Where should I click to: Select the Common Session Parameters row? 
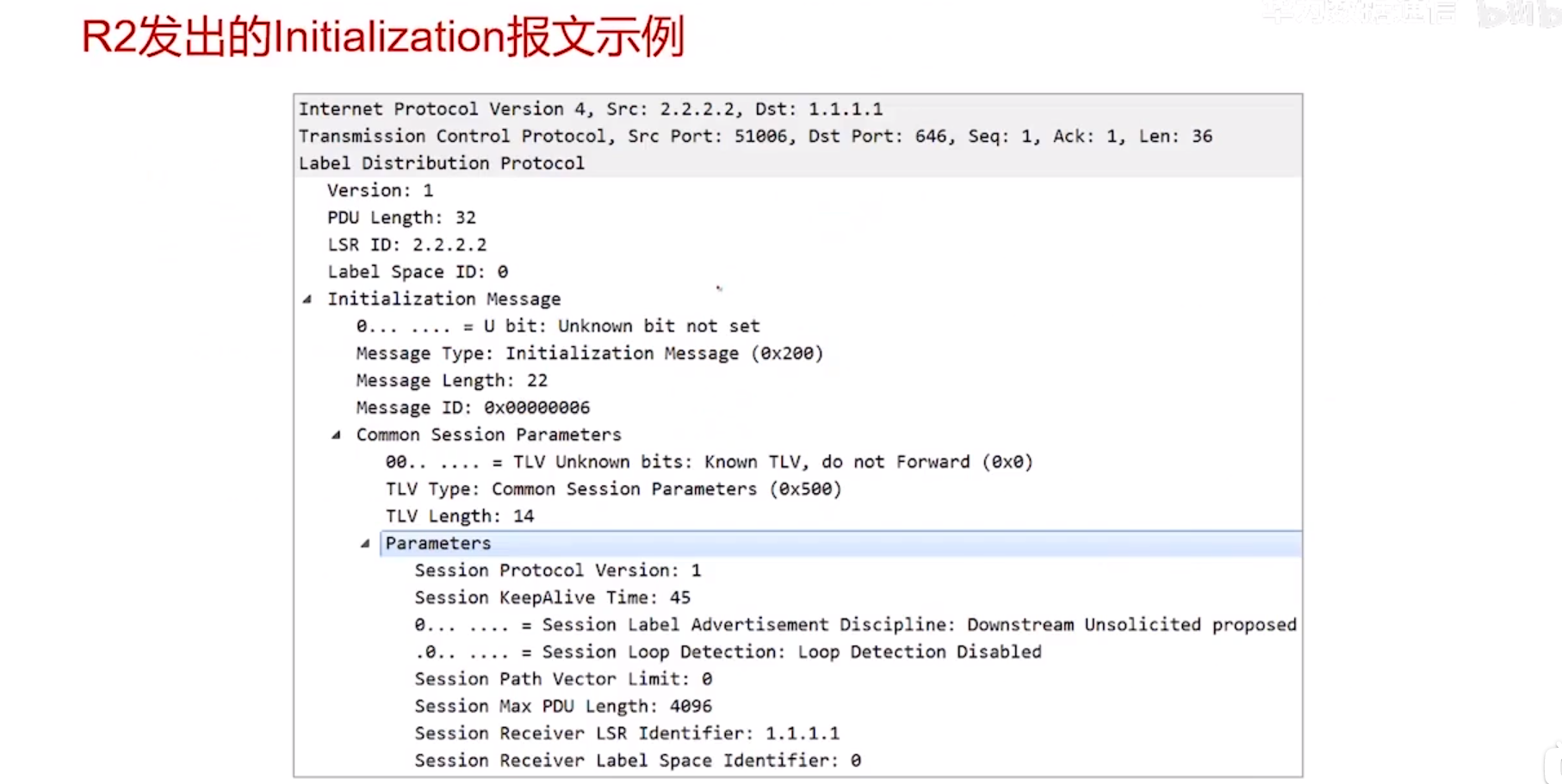click(488, 435)
